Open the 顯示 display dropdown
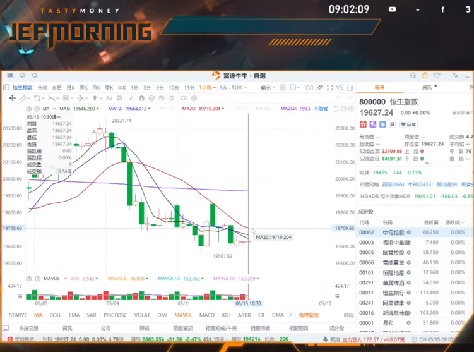Image resolution: width=474 pixels, height=352 pixels. coord(268,88)
